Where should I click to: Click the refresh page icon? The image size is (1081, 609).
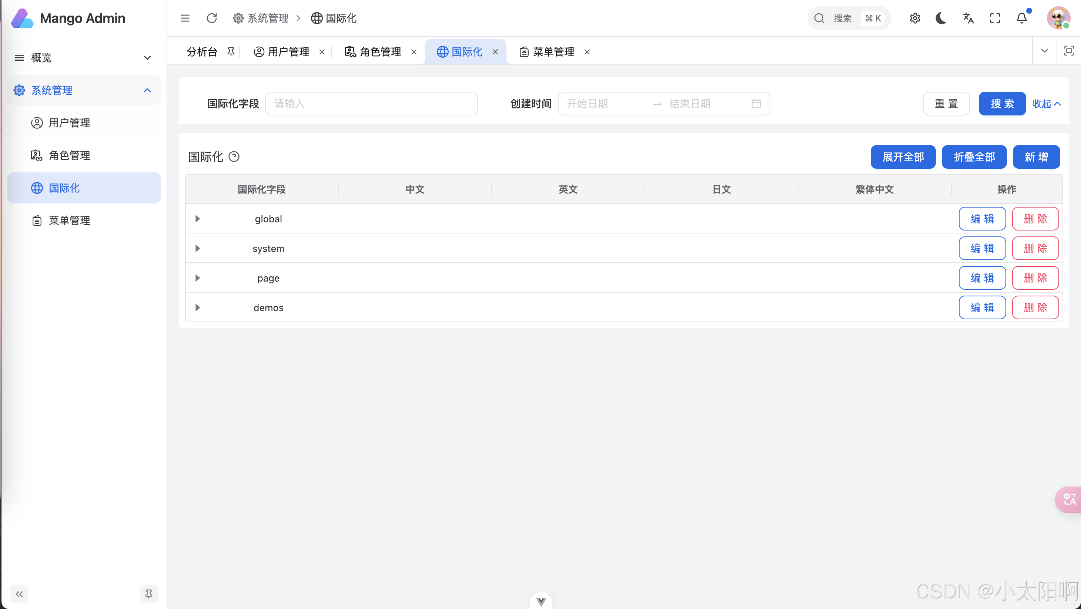pos(212,18)
